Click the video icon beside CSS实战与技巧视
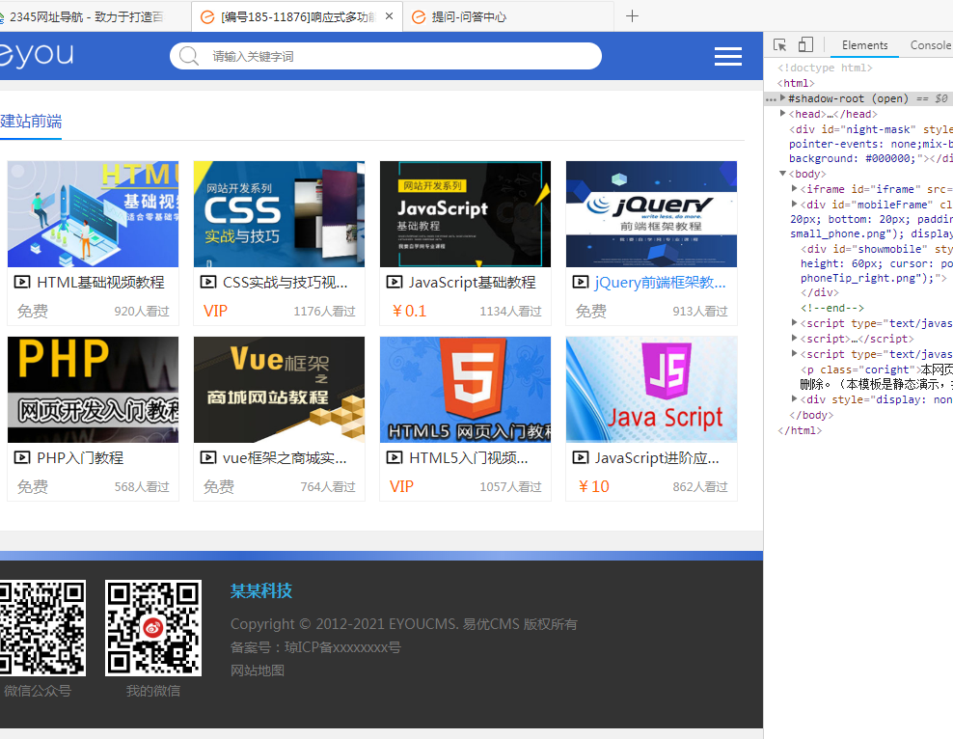This screenshot has height=739, width=953. point(207,282)
